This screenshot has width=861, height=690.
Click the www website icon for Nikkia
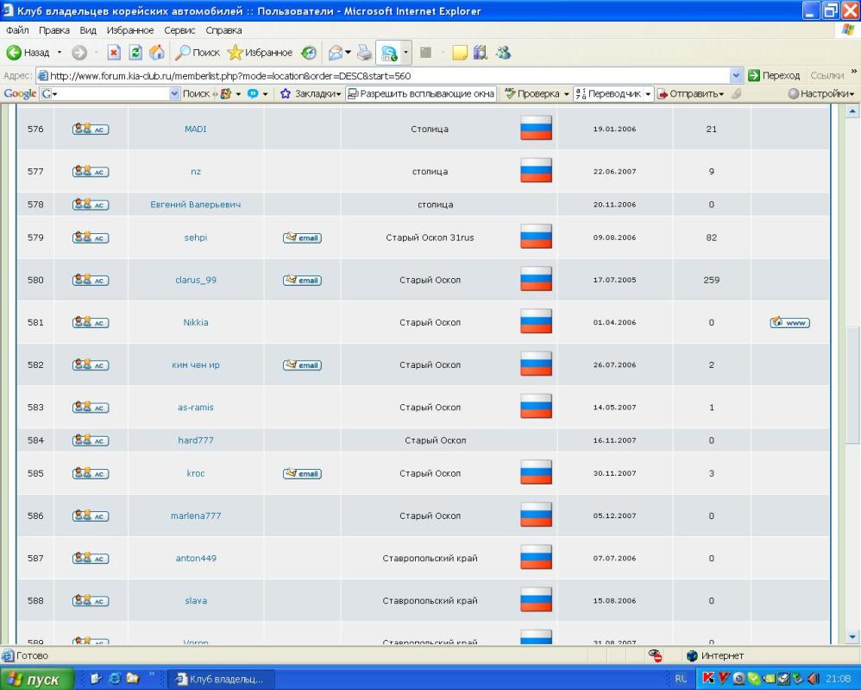(x=789, y=323)
